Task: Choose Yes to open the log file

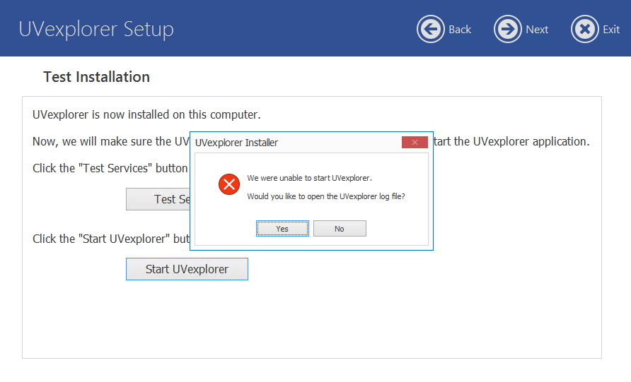Action: (x=282, y=229)
